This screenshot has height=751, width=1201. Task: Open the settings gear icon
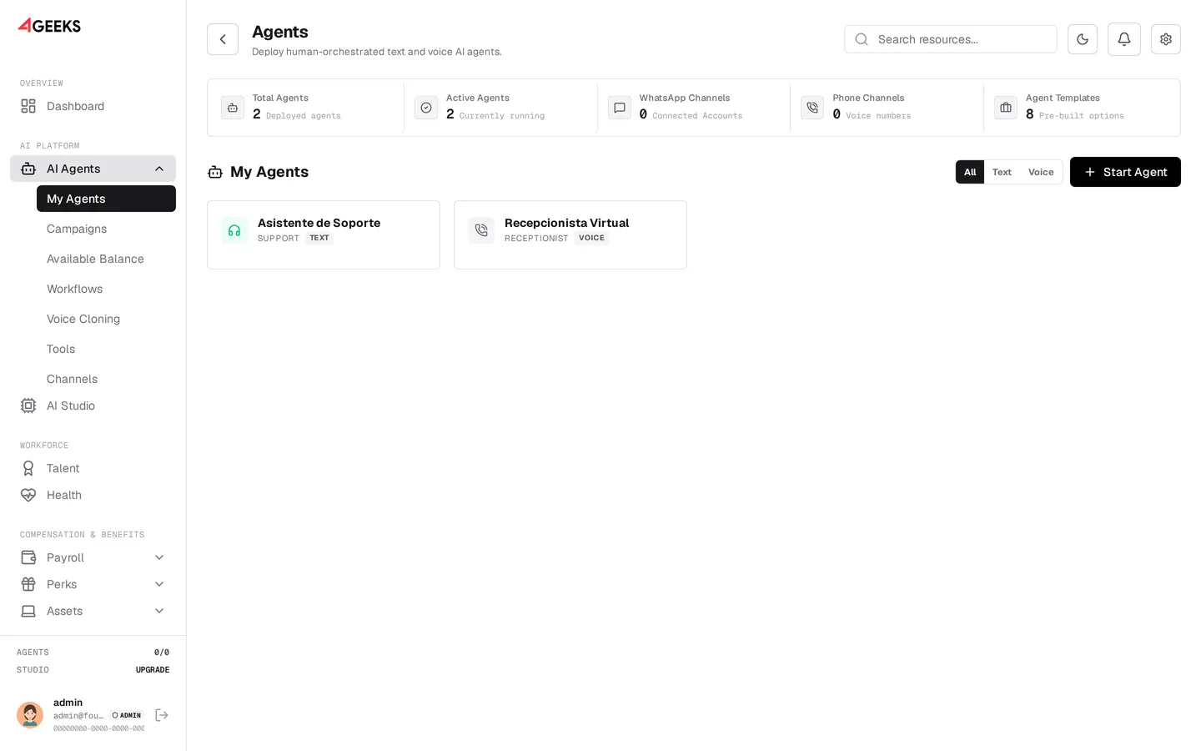click(1166, 39)
